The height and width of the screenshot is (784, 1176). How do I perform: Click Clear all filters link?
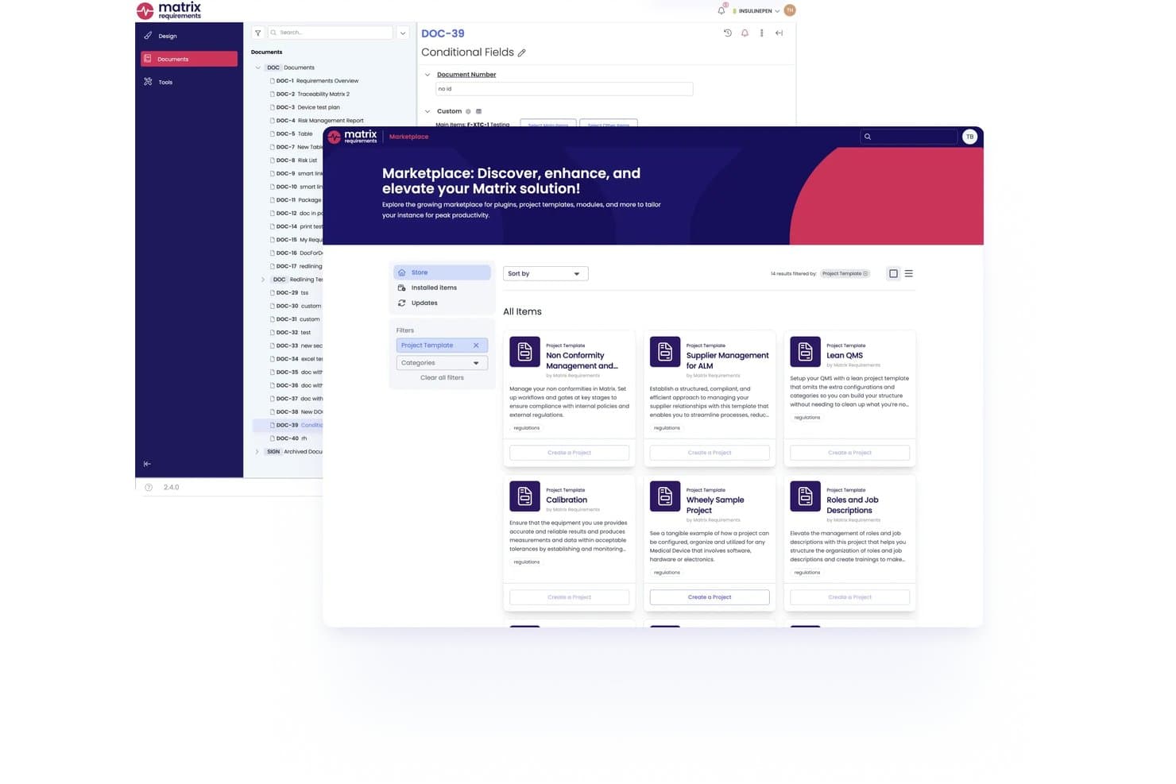(442, 378)
